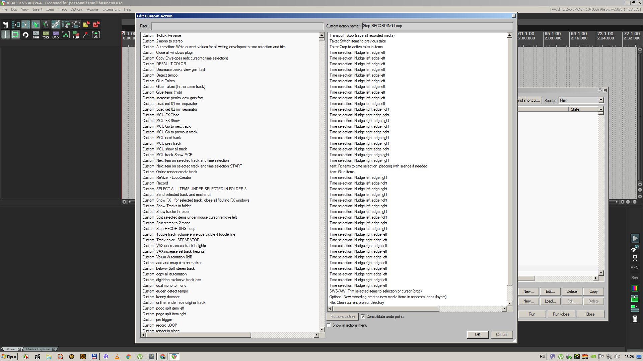
Task: Uncheck Consolidate undo points checkbox
Action: coord(363,317)
